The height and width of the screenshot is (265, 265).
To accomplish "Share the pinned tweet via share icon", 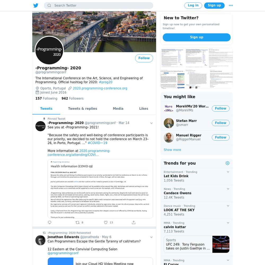I will 134,222.
